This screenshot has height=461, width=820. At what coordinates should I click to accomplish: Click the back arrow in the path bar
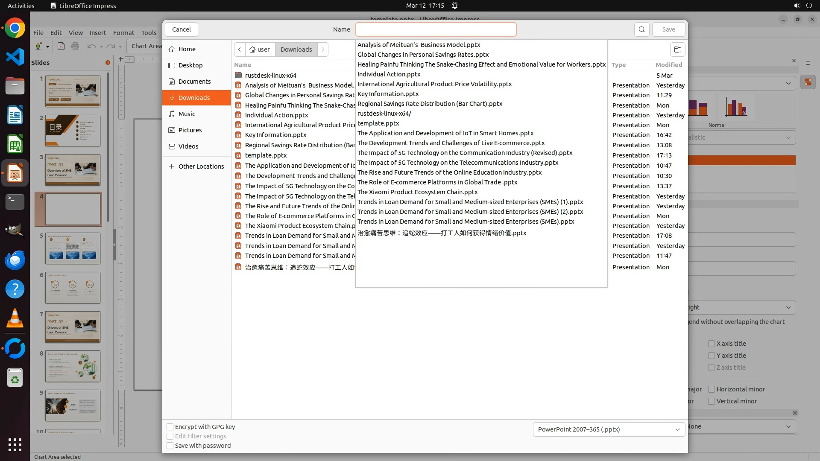click(240, 50)
